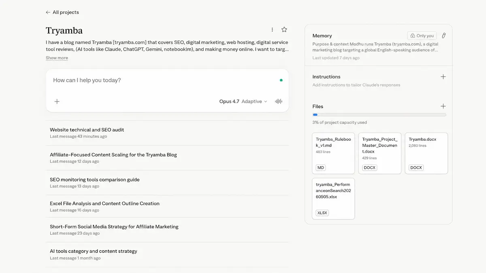486x273 pixels.
Task: Open the Memory summary text
Action: click(375, 47)
